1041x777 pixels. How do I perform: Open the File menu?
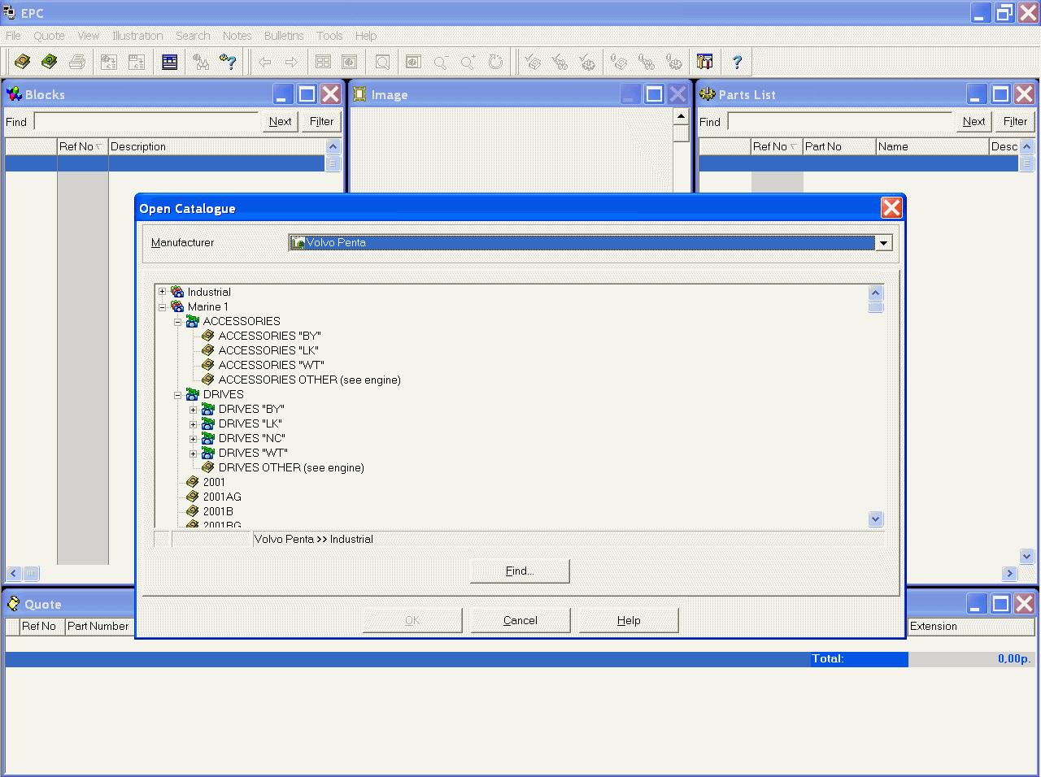13,36
